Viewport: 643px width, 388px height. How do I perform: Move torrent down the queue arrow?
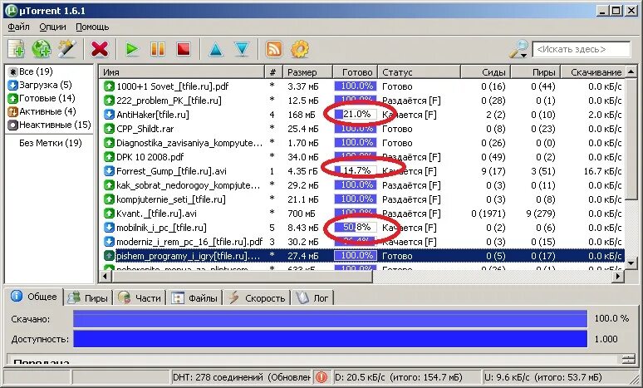pos(242,49)
